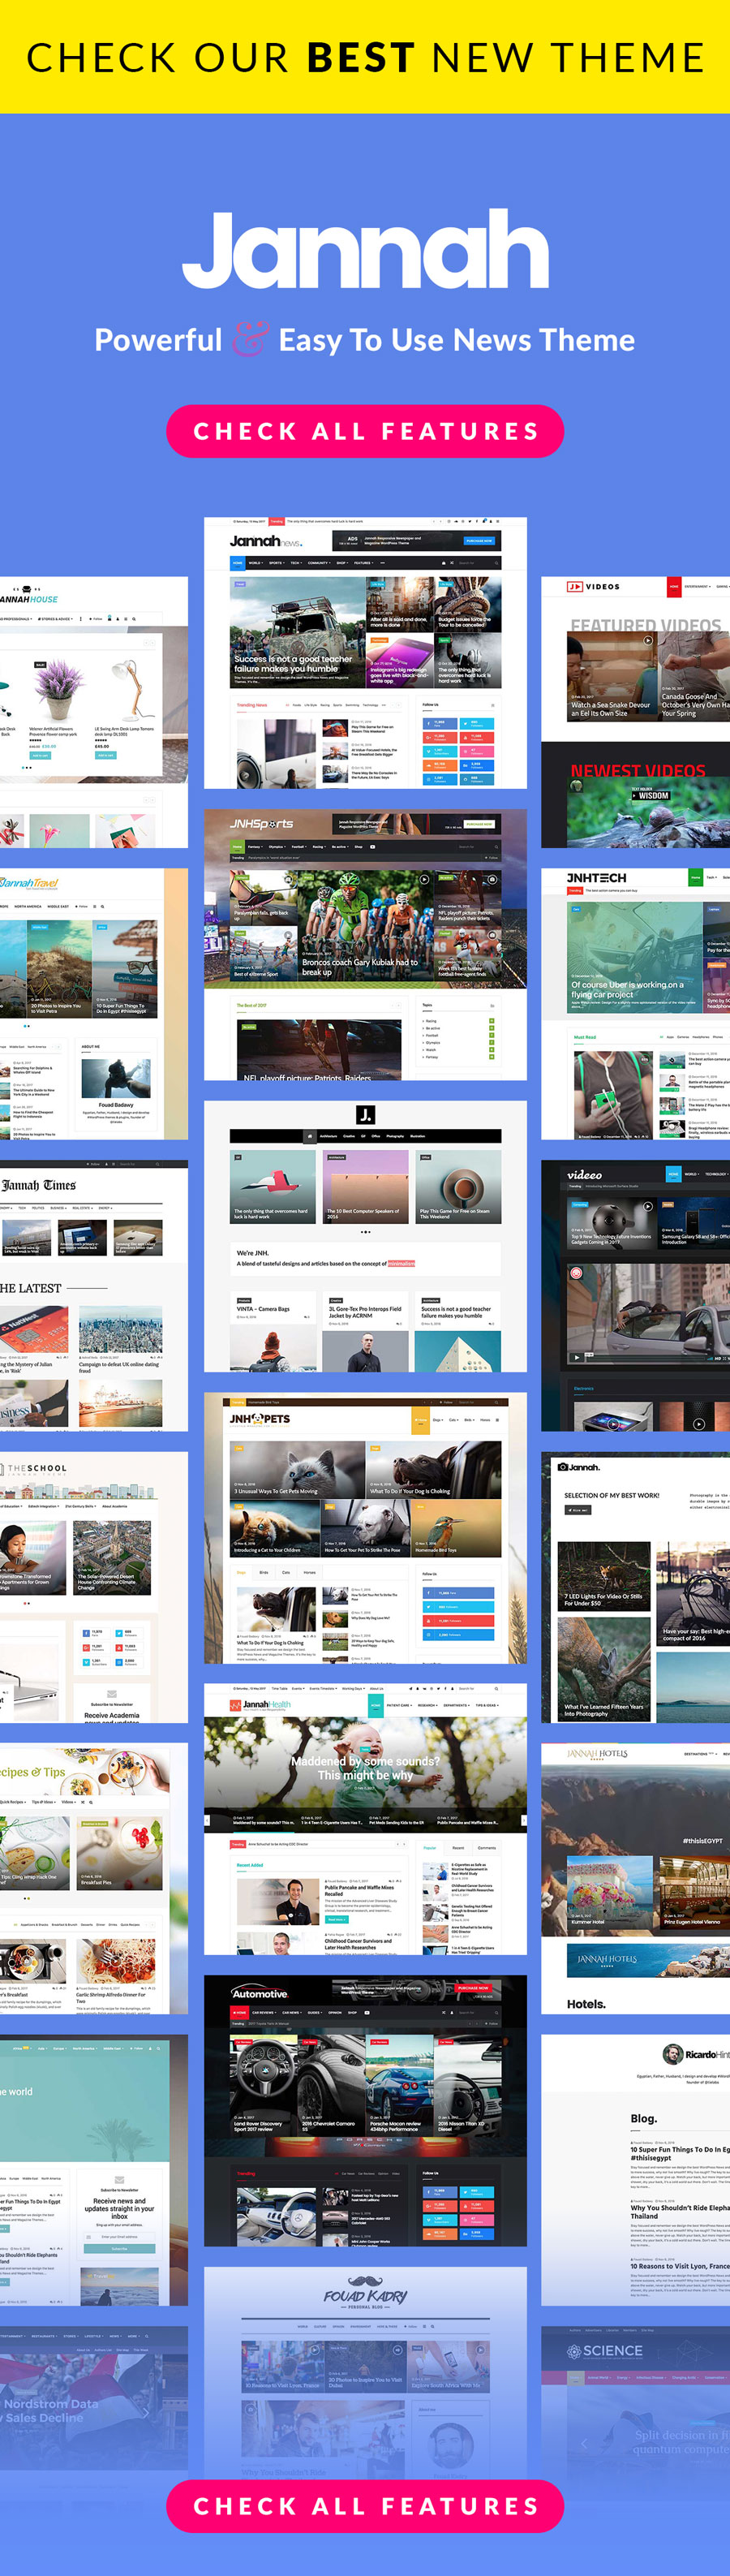Screen dimensions: 730x2576
Task: Click the black J. minimal demo logo
Action: pyautogui.click(x=365, y=1114)
